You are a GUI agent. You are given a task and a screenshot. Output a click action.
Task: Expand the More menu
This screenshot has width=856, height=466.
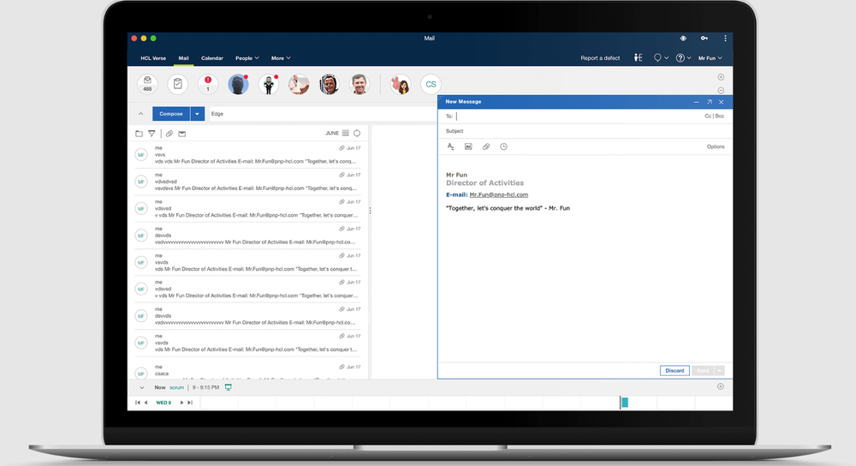point(281,58)
